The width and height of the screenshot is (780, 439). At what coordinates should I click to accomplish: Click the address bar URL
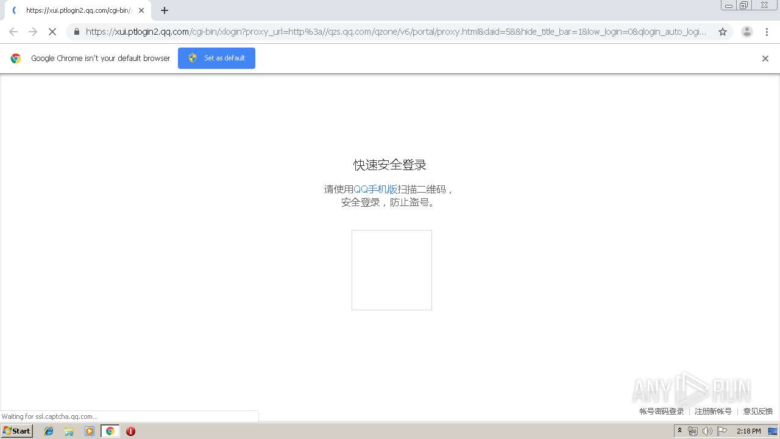396,32
